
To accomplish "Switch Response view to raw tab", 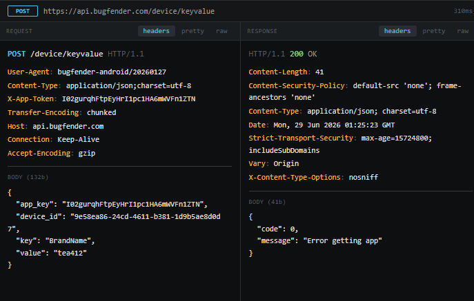I will (463, 31).
